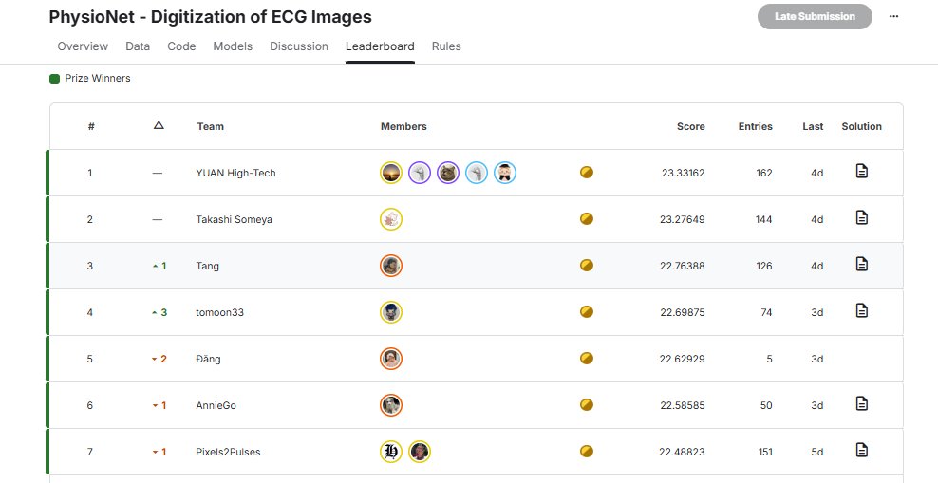Click score value 23.33162
The width and height of the screenshot is (938, 483).
pyautogui.click(x=684, y=174)
